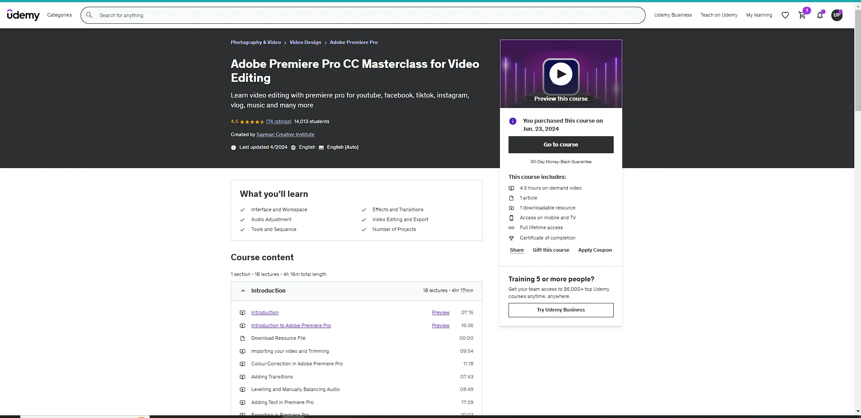Click video icon beside Adding Transitions
This screenshot has height=418, width=861.
242,377
